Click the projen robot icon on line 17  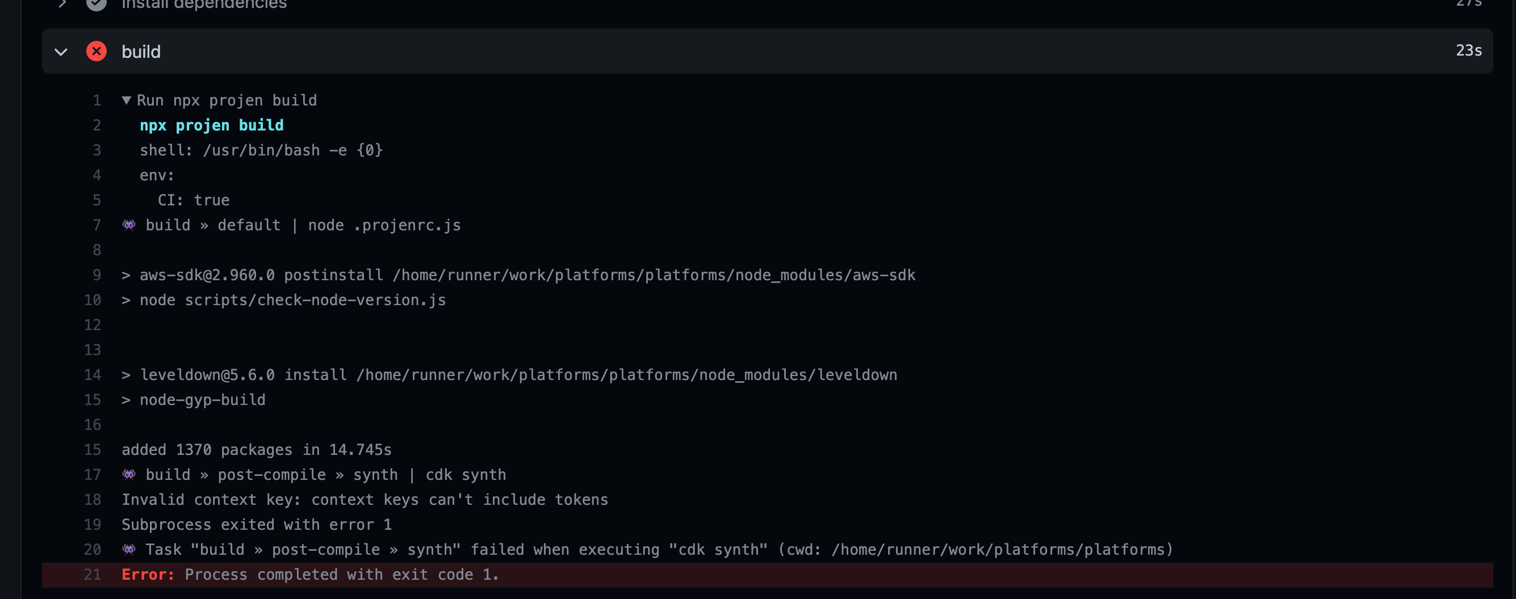click(127, 474)
